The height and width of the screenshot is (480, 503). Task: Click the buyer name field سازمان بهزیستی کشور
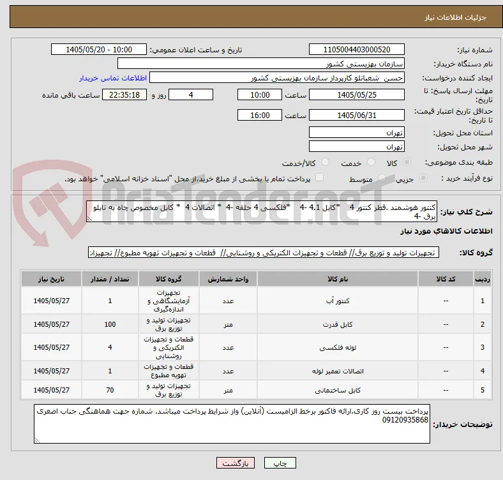(261, 64)
